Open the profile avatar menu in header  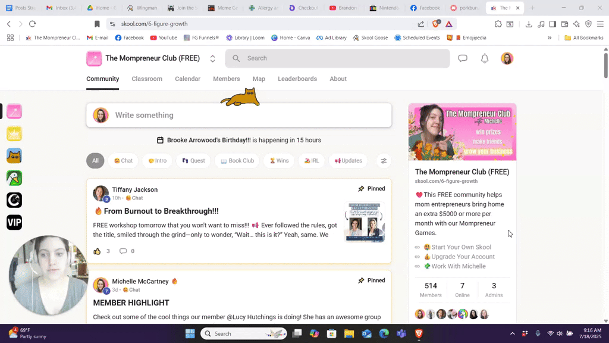507,58
